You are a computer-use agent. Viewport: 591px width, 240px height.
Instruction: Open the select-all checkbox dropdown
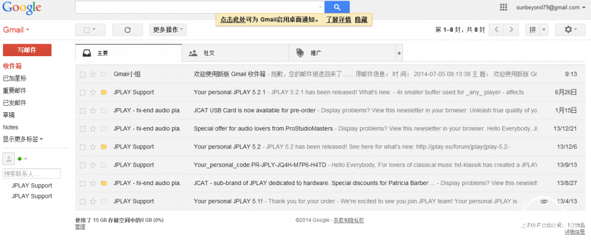pos(94,30)
